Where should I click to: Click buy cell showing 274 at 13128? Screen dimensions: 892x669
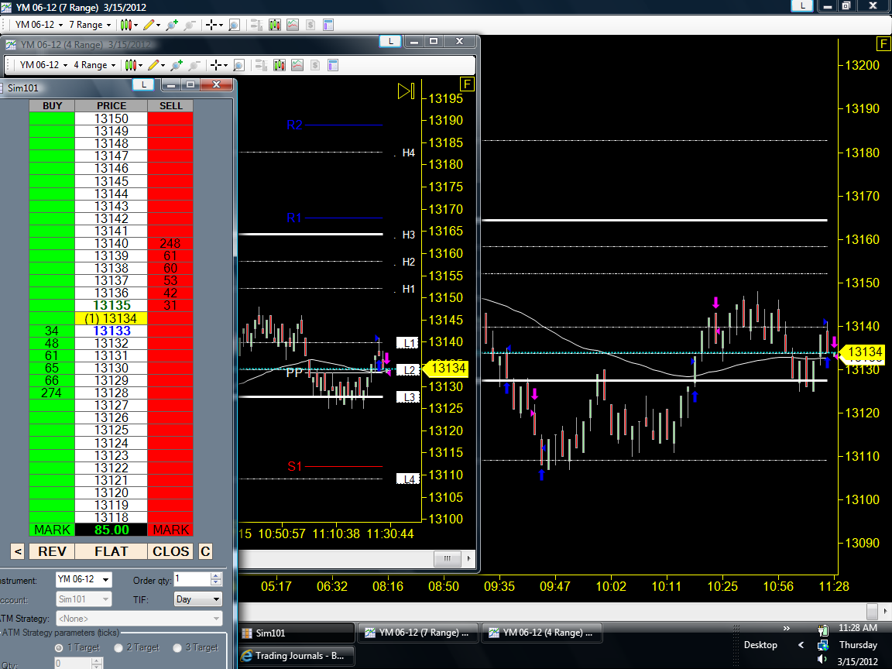[x=52, y=393]
